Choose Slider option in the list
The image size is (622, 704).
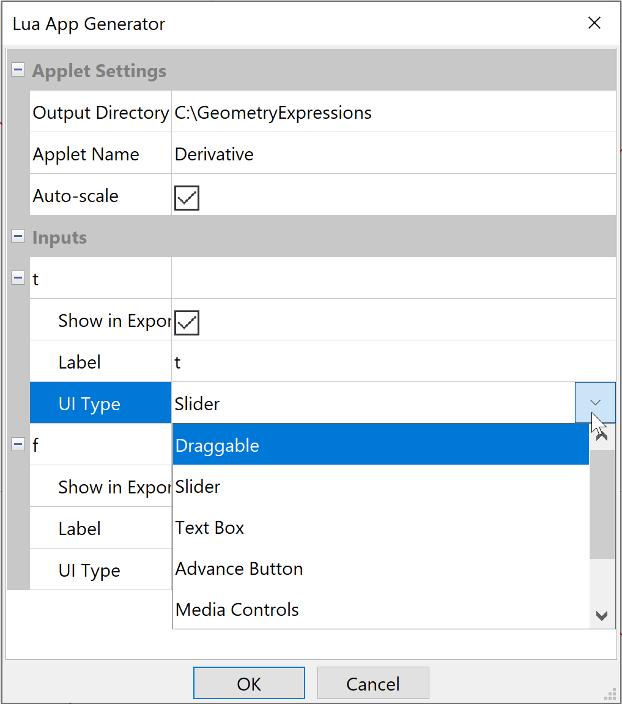379,487
